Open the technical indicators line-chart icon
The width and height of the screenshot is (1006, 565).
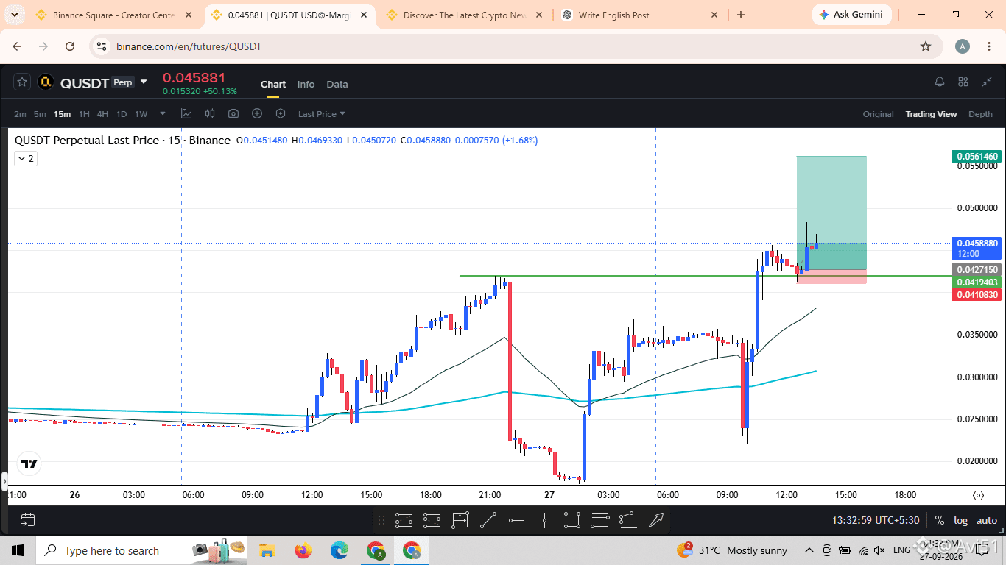pyautogui.click(x=186, y=113)
